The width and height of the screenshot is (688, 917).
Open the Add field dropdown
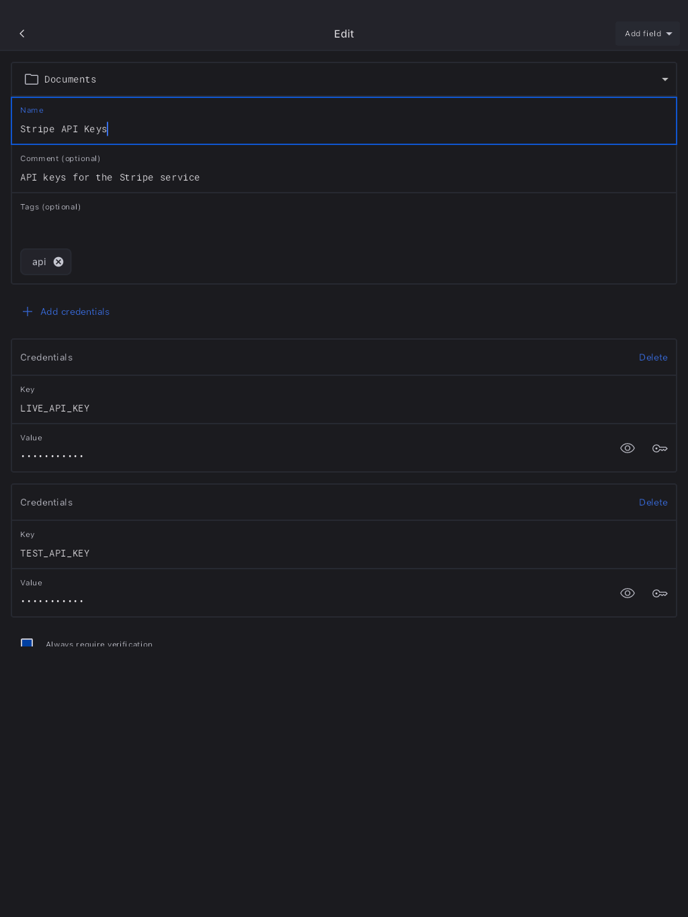pyautogui.click(x=648, y=34)
